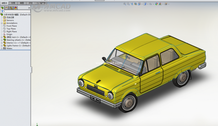Image resolution: width=218 pixels, height=126 pixels.
Task: Open the PropertyManager tab icon
Action: pos(7,8)
